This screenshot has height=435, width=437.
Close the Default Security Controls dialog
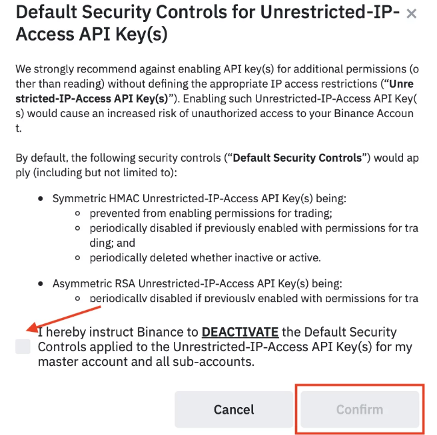412,14
